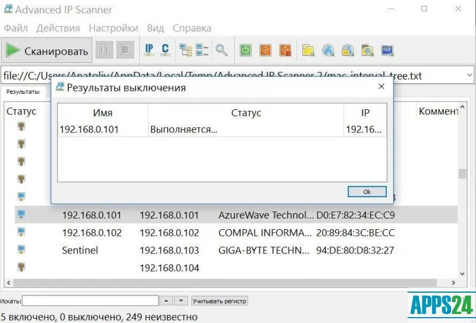Click the magnifier search icon in toolbar

(221, 50)
